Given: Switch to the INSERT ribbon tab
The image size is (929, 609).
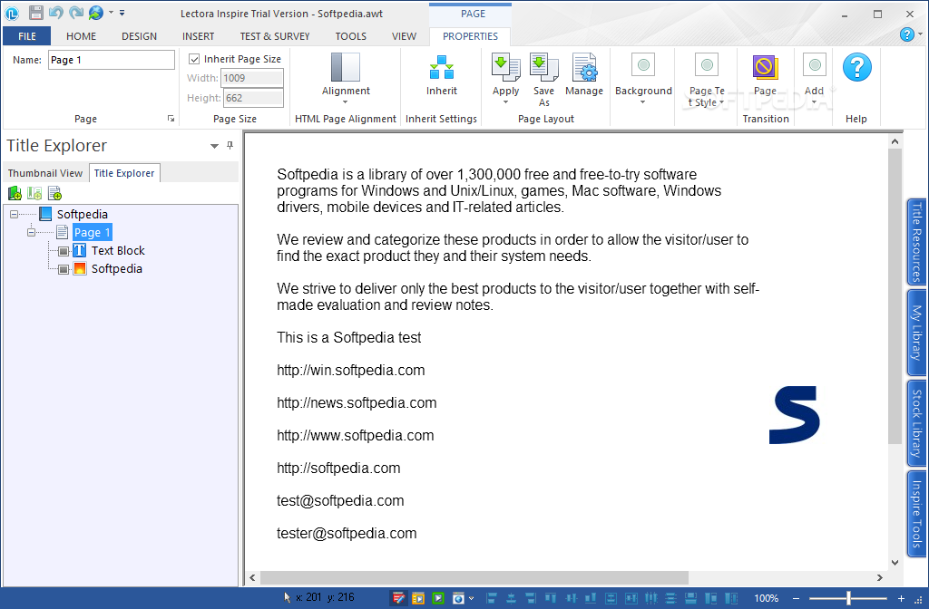Looking at the screenshot, I should tap(199, 36).
